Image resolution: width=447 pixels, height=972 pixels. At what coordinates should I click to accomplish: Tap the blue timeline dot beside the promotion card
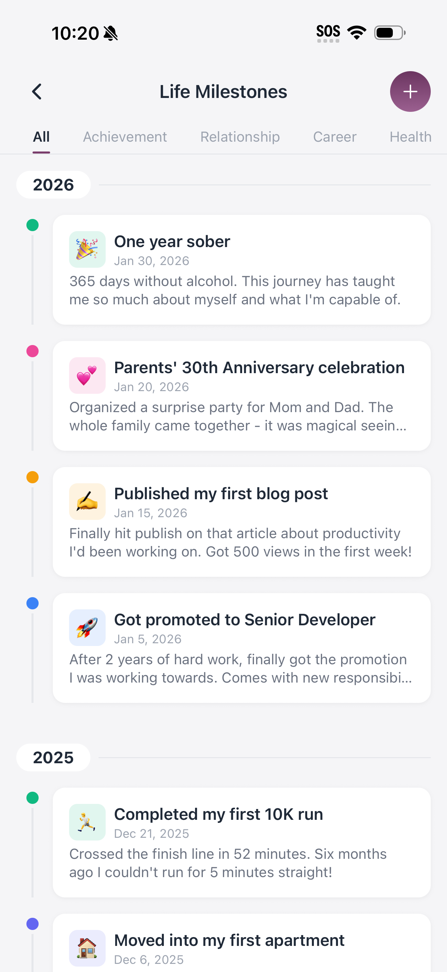[x=33, y=604]
